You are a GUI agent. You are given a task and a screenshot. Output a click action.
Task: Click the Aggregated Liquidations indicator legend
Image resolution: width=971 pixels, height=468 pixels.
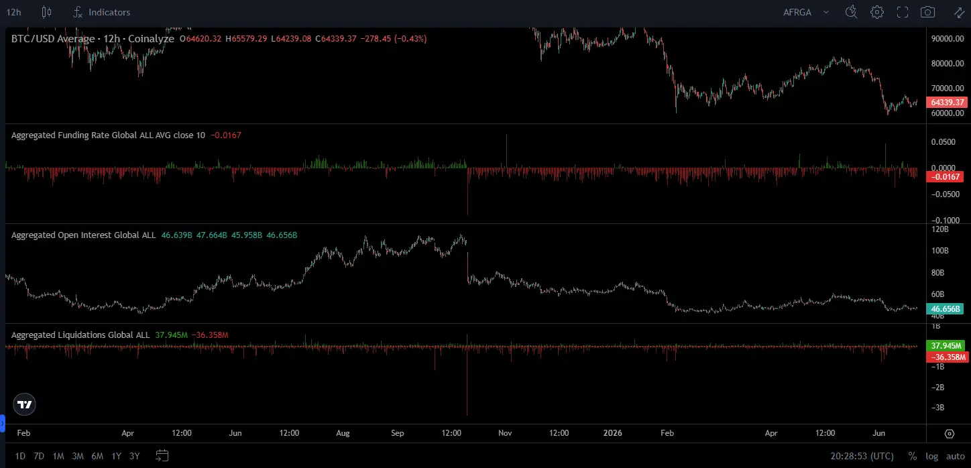(80, 335)
